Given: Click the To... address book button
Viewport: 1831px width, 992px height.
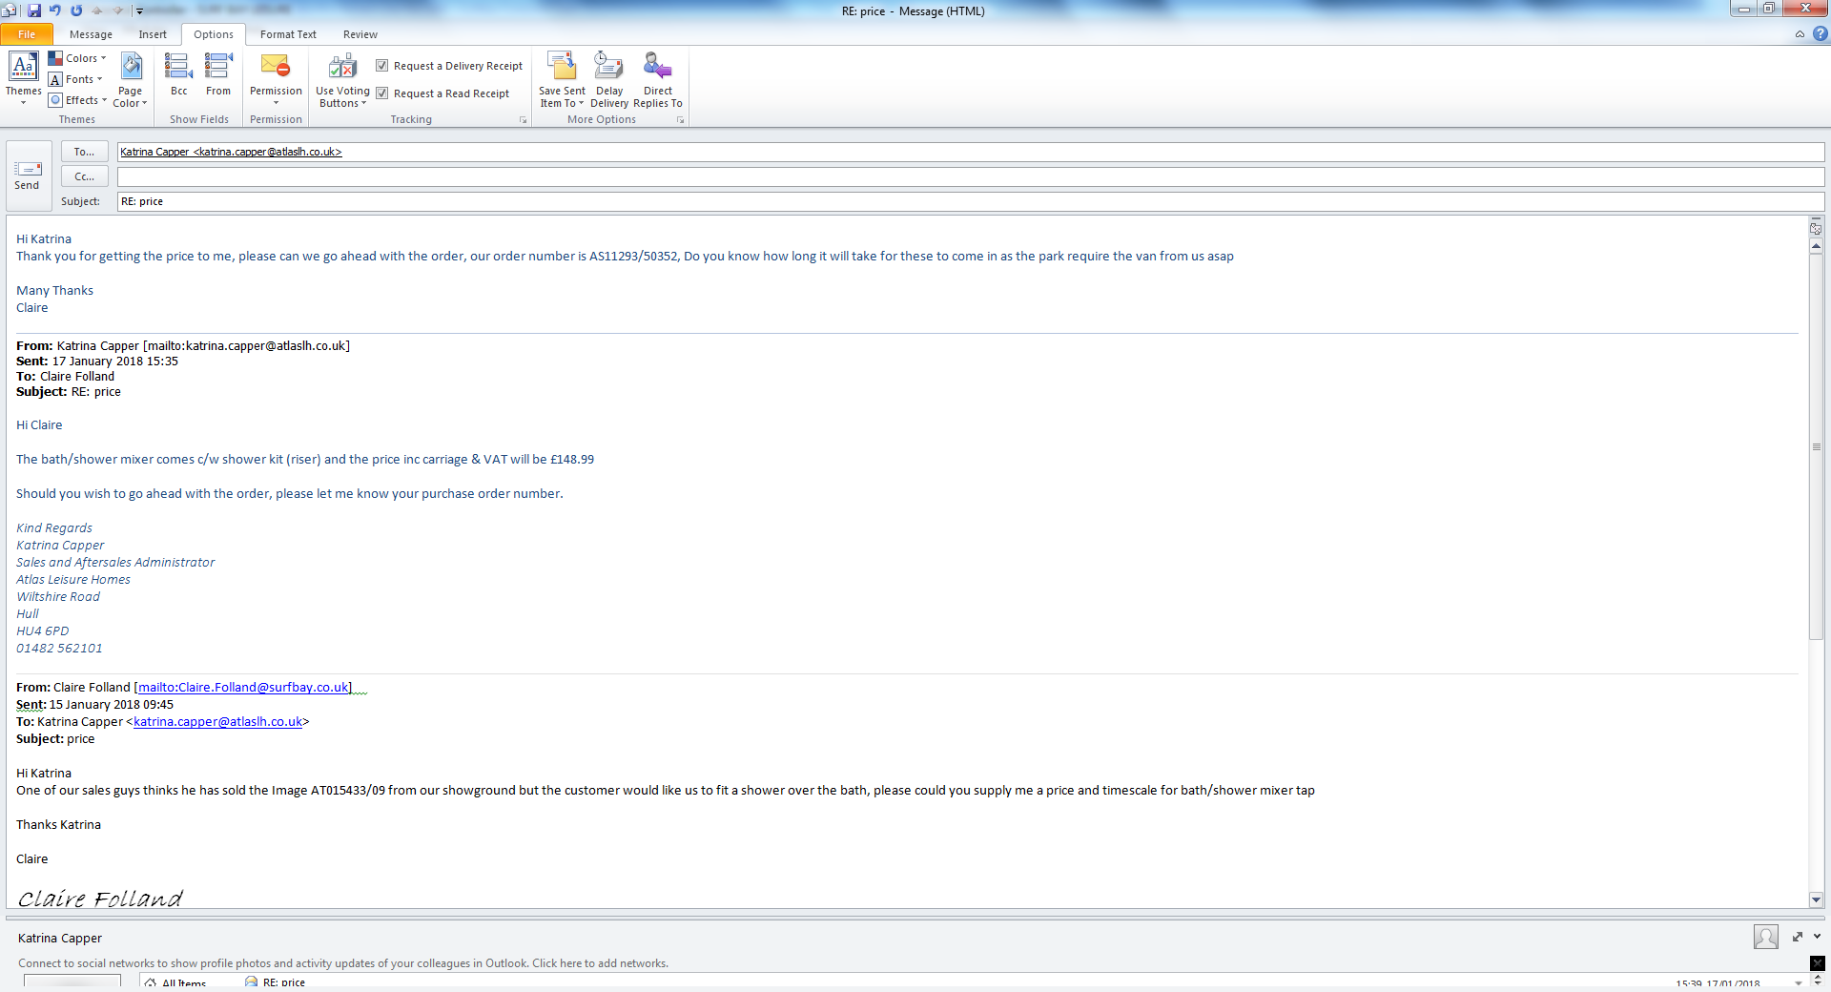Looking at the screenshot, I should (x=84, y=152).
